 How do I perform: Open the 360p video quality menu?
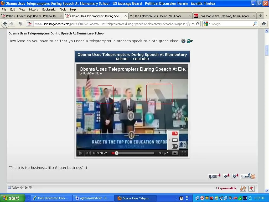click(163, 153)
